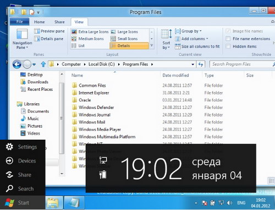275x210 pixels.
Task: Select the Windows Defender folder
Action: 96,107
